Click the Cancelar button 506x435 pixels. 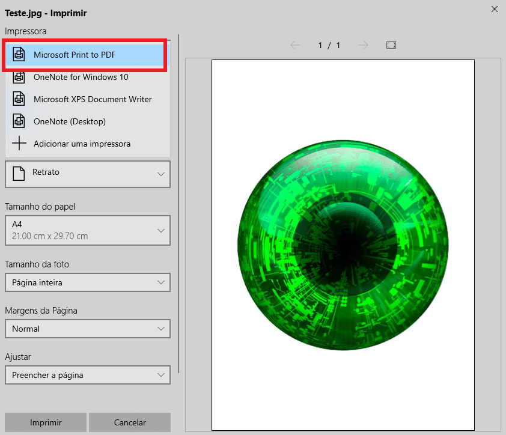click(x=130, y=422)
